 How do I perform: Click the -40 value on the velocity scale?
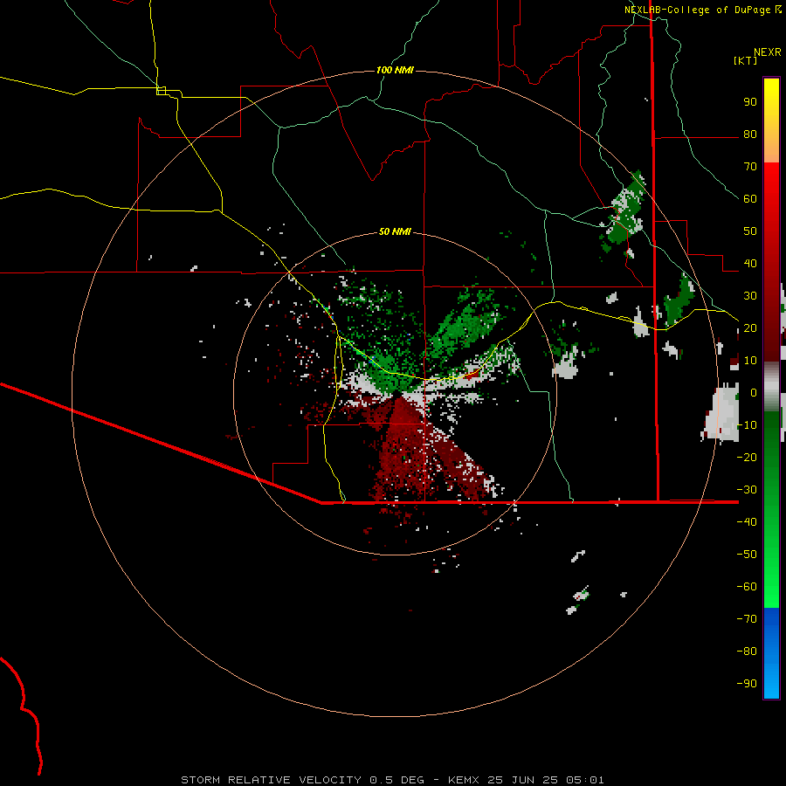[747, 522]
